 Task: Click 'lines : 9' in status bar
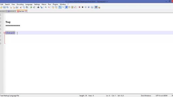point(91,96)
